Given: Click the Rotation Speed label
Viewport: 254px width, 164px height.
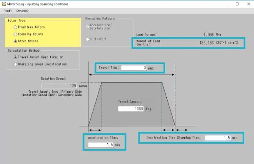Looking at the screenshot, I should 53,79.
